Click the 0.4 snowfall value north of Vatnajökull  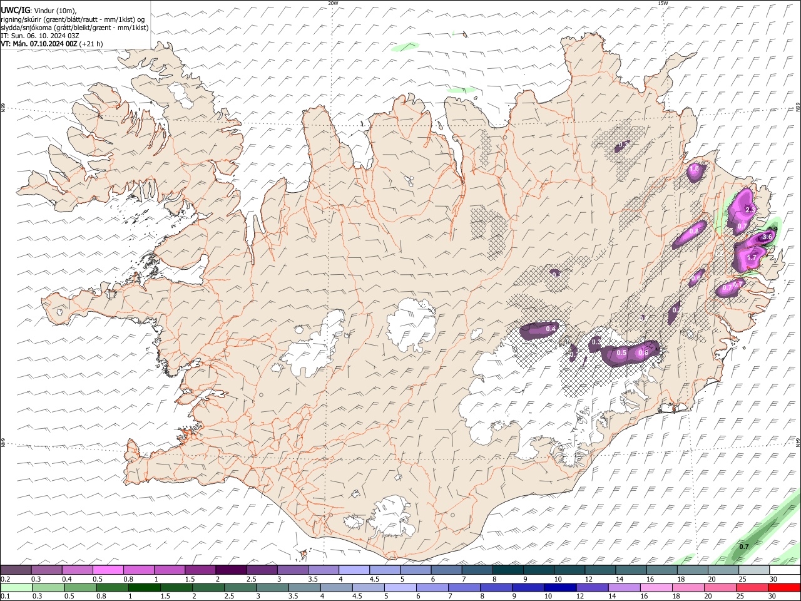pyautogui.click(x=551, y=329)
